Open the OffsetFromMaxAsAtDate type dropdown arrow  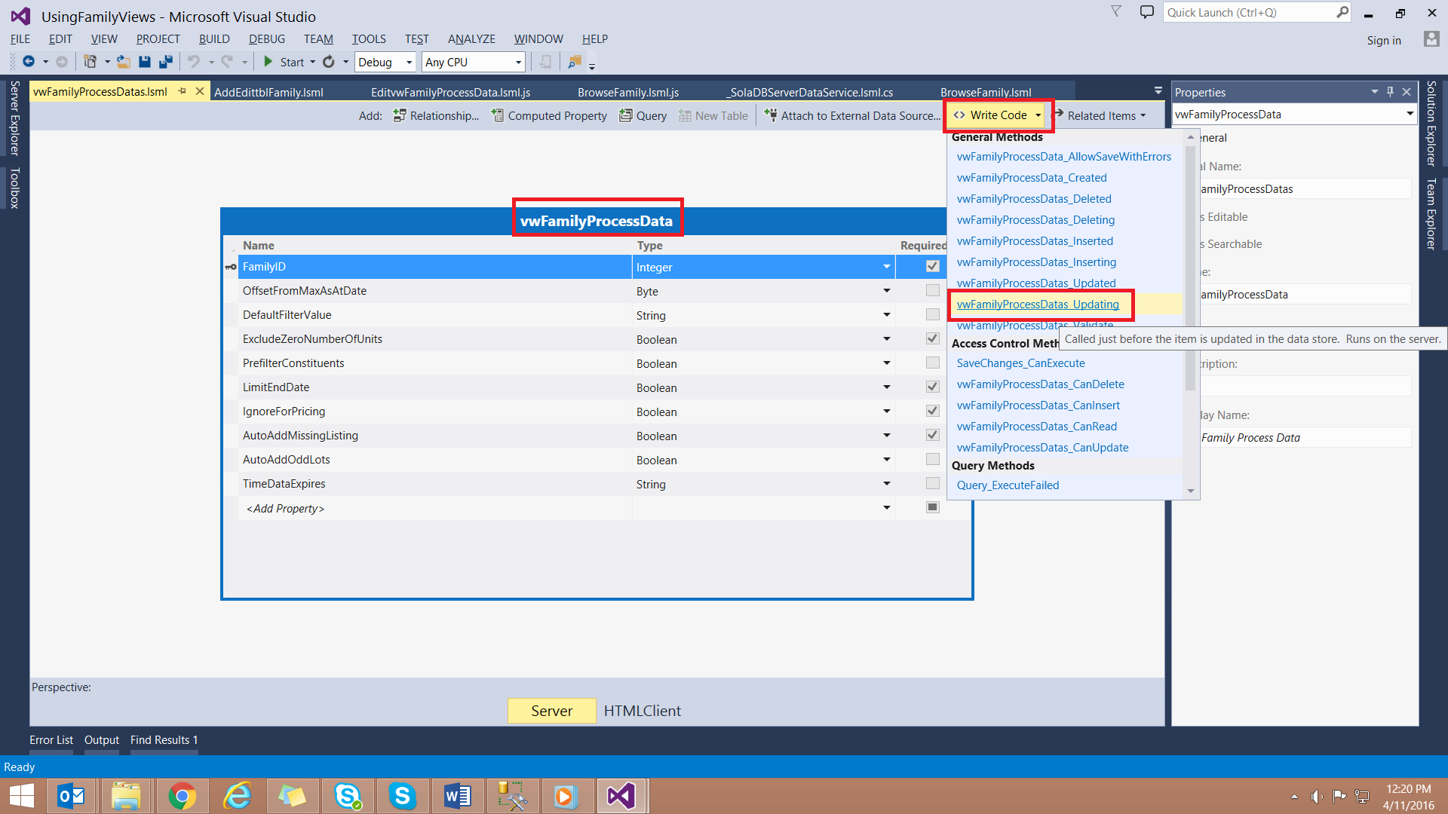887,291
